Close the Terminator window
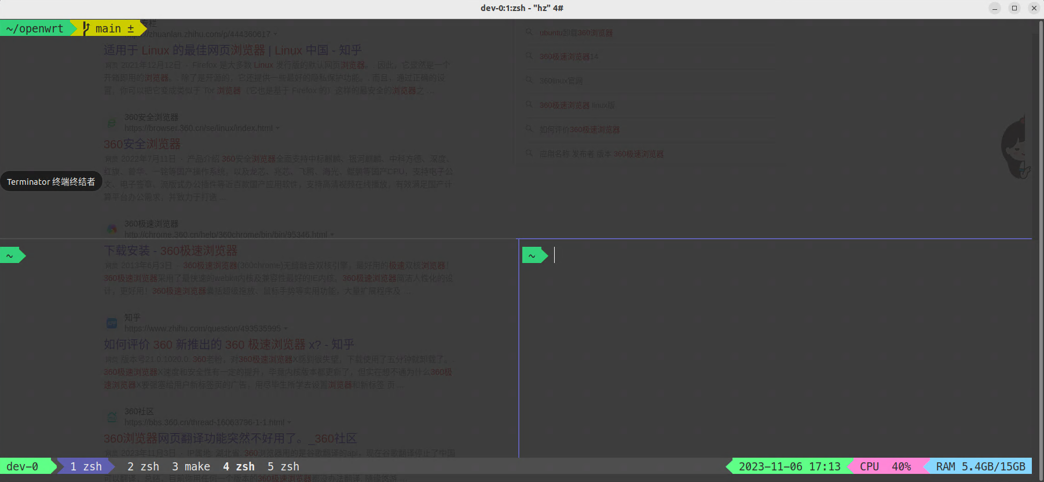This screenshot has height=482, width=1044. [1034, 8]
